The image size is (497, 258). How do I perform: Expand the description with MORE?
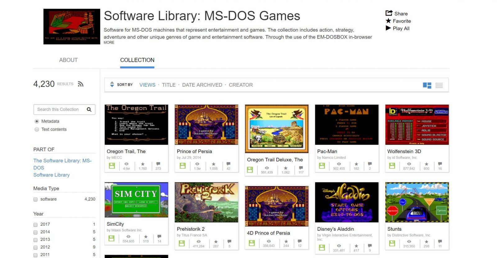pyautogui.click(x=109, y=43)
